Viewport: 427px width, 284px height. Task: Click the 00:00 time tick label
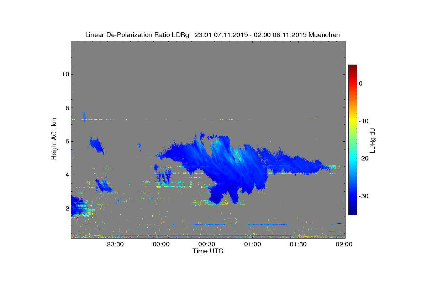161,245
